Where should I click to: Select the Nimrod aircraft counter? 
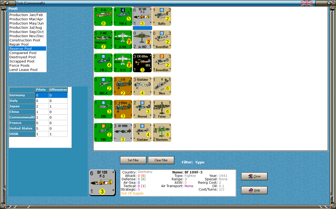(x=142, y=109)
